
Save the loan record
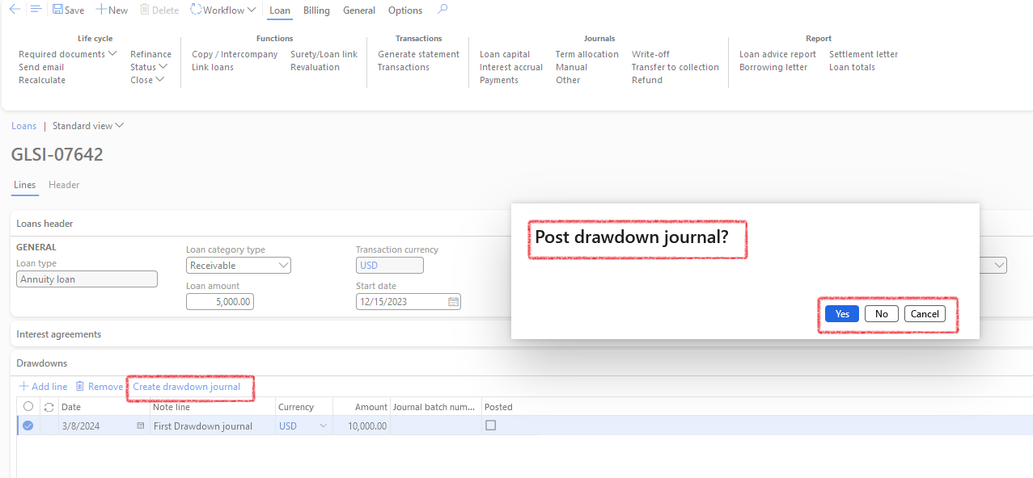click(x=68, y=10)
